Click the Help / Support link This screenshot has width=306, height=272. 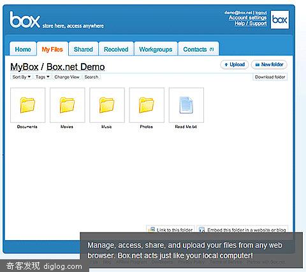[x=251, y=24]
